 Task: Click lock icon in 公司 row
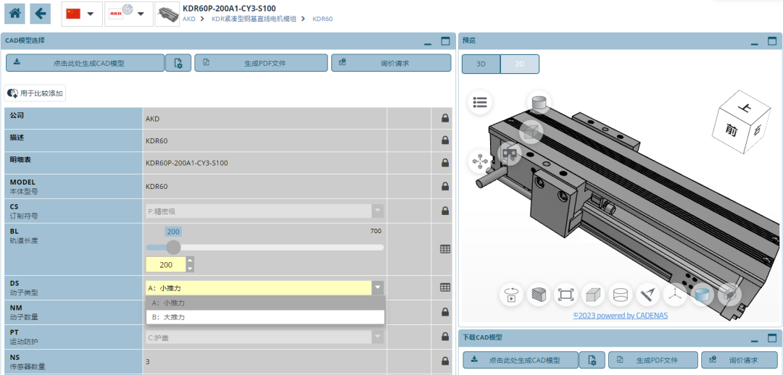click(444, 119)
